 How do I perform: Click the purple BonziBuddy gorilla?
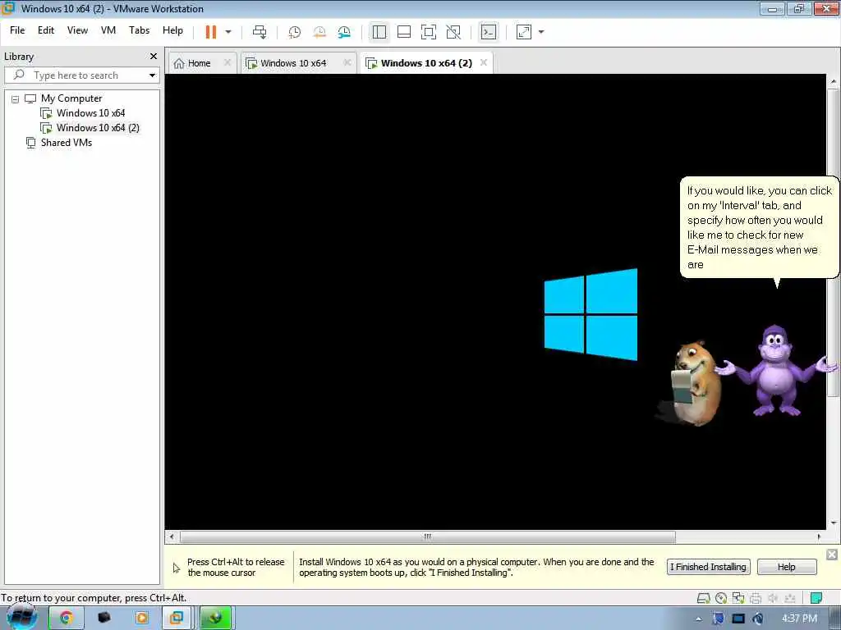[777, 371]
